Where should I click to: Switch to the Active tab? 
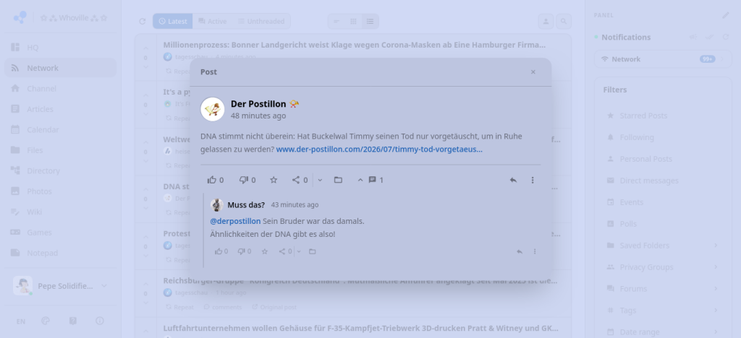(x=212, y=21)
